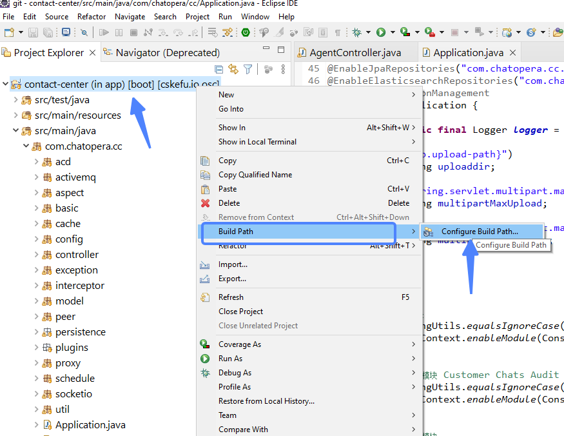Screen dimensions: 564x436
Task: Click the New wizard toolbar icon
Action: (x=9, y=32)
